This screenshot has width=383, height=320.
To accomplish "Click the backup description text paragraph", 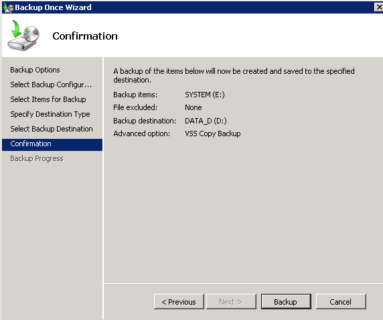I will click(234, 75).
